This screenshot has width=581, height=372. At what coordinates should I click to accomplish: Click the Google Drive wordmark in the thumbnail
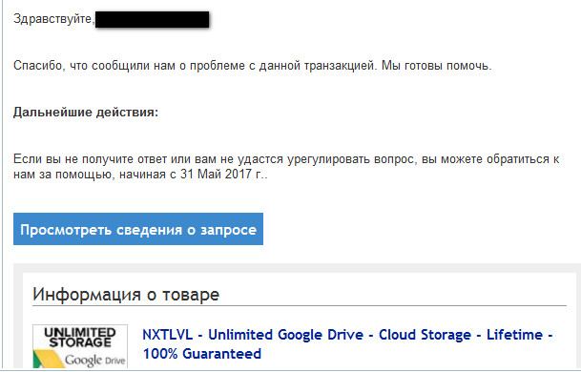pyautogui.click(x=95, y=360)
